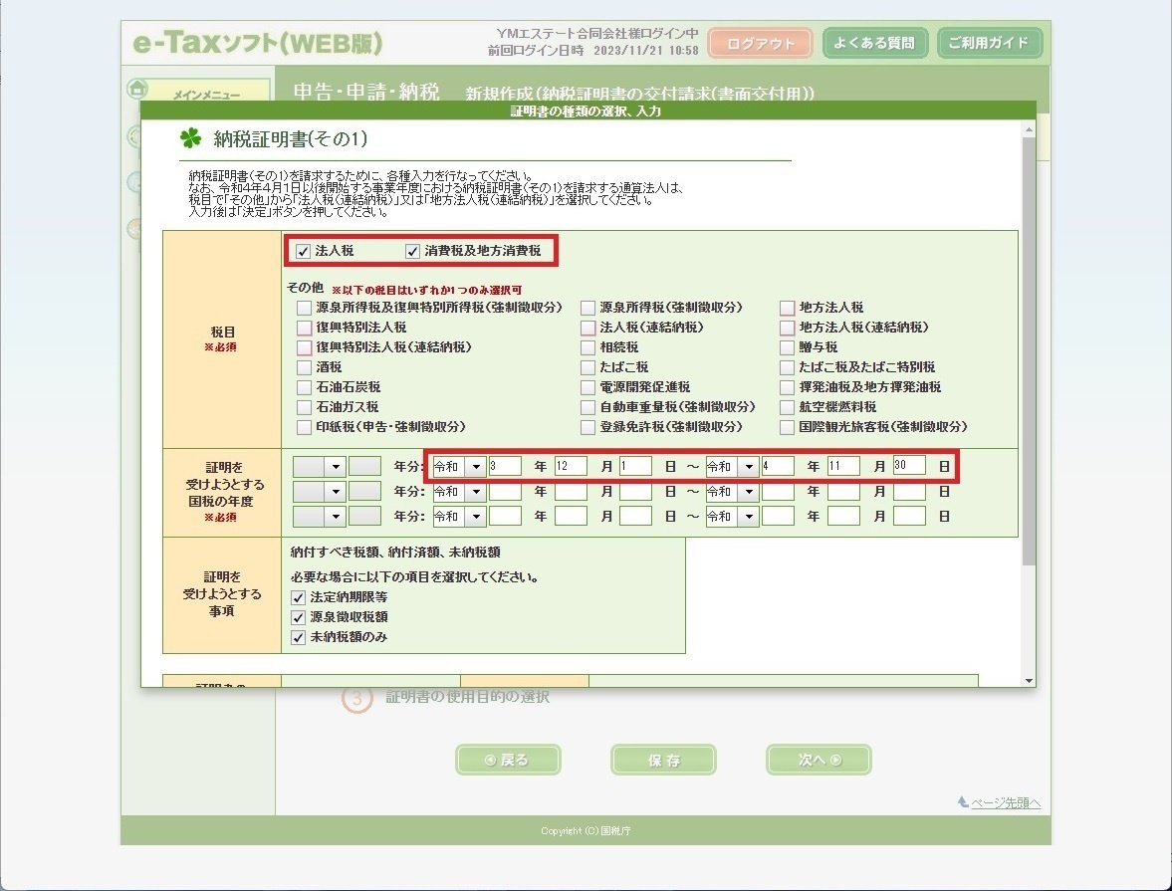1172x891 pixels.
Task: Open first row start-date 令和 dropdown
Action: coord(460,467)
